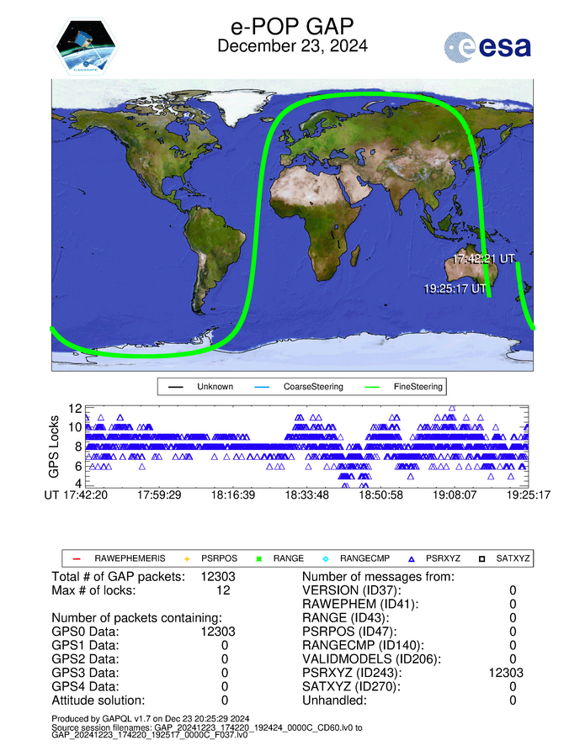
Task: Select the black Unknown legend line
Action: click(177, 387)
